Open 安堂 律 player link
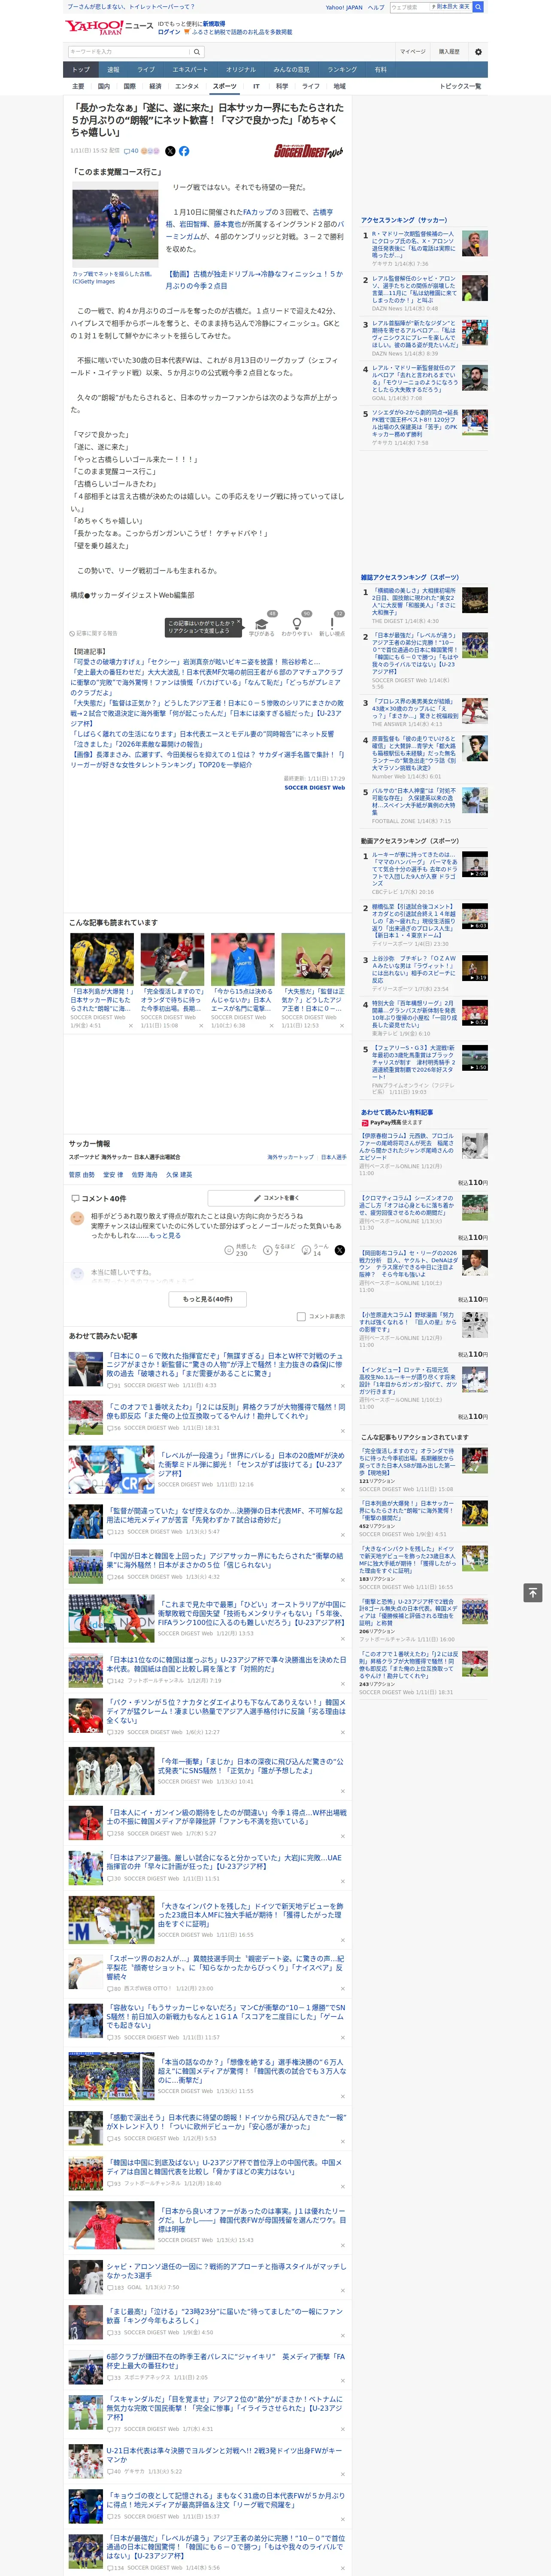The height and width of the screenshot is (2576, 551). (113, 1175)
